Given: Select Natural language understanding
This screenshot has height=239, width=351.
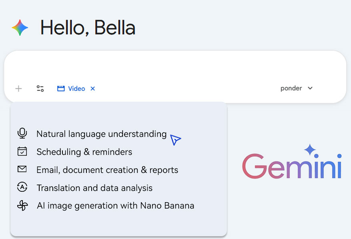Looking at the screenshot, I should click(x=101, y=134).
